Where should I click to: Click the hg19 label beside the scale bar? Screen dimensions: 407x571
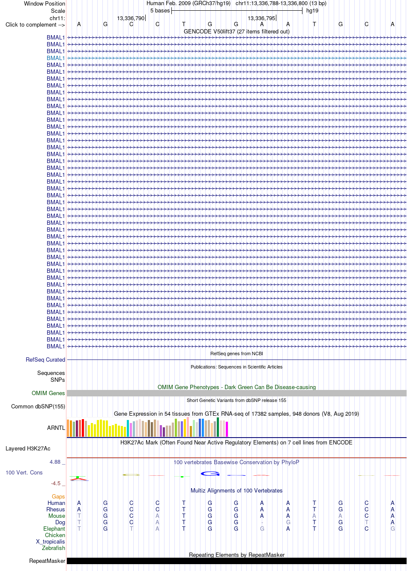coord(312,10)
